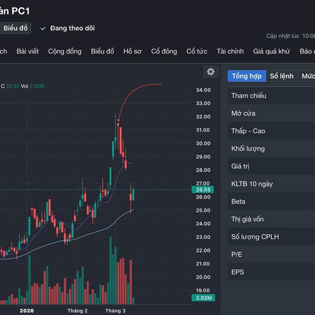Open chart settings gear icon
315x315 pixels.
click(x=211, y=72)
